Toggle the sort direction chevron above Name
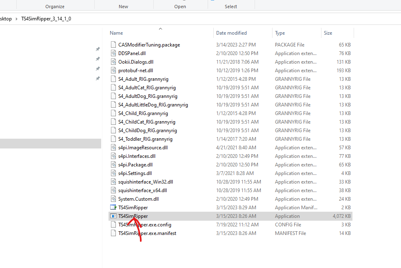401x268 pixels. pos(160,29)
